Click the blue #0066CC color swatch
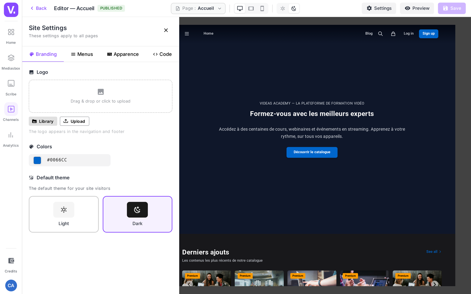Image resolution: width=471 pixels, height=294 pixels. click(x=37, y=160)
